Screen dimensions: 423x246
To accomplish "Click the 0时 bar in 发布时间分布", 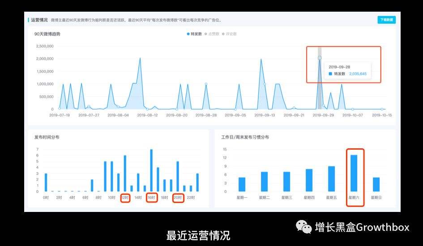I will 46,182.
